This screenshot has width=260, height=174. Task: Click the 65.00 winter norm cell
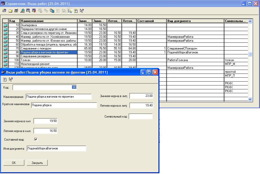click(x=85, y=48)
